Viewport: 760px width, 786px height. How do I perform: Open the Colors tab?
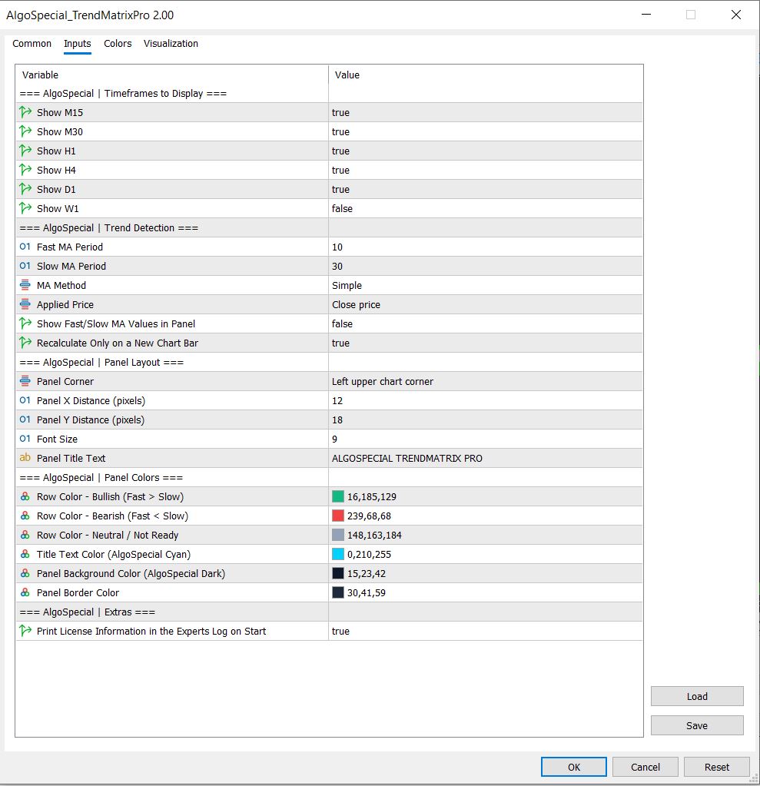coord(118,44)
